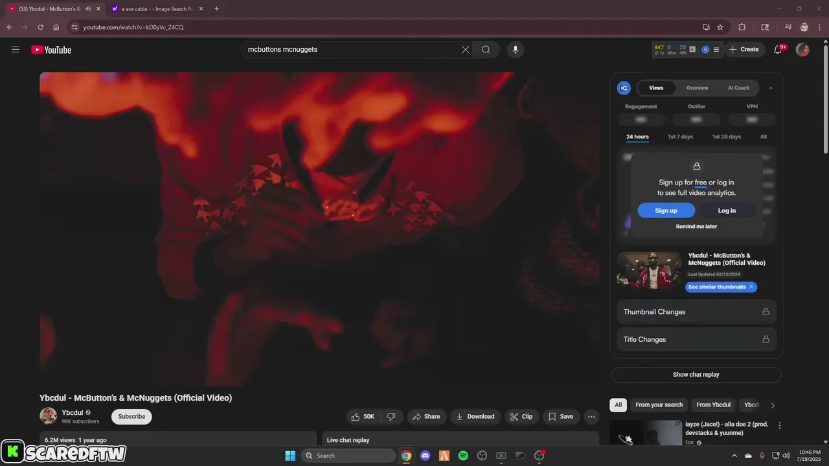Screen dimensions: 829x466
Task: Install app icon in address bar
Action: pos(706,27)
